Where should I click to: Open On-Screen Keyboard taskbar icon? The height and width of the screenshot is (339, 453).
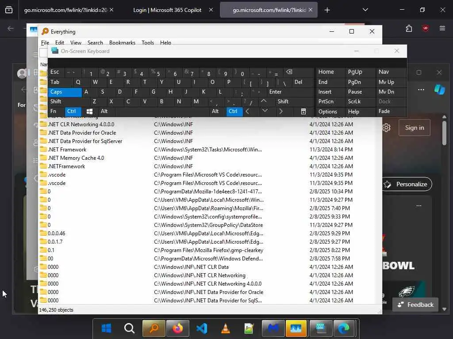pos(321,328)
